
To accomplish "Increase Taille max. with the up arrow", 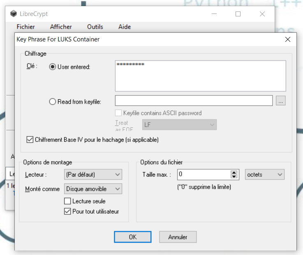I will coord(234,172).
